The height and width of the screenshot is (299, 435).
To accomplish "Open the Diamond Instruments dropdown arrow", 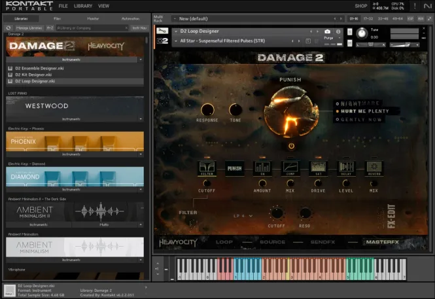I will click(x=141, y=190).
